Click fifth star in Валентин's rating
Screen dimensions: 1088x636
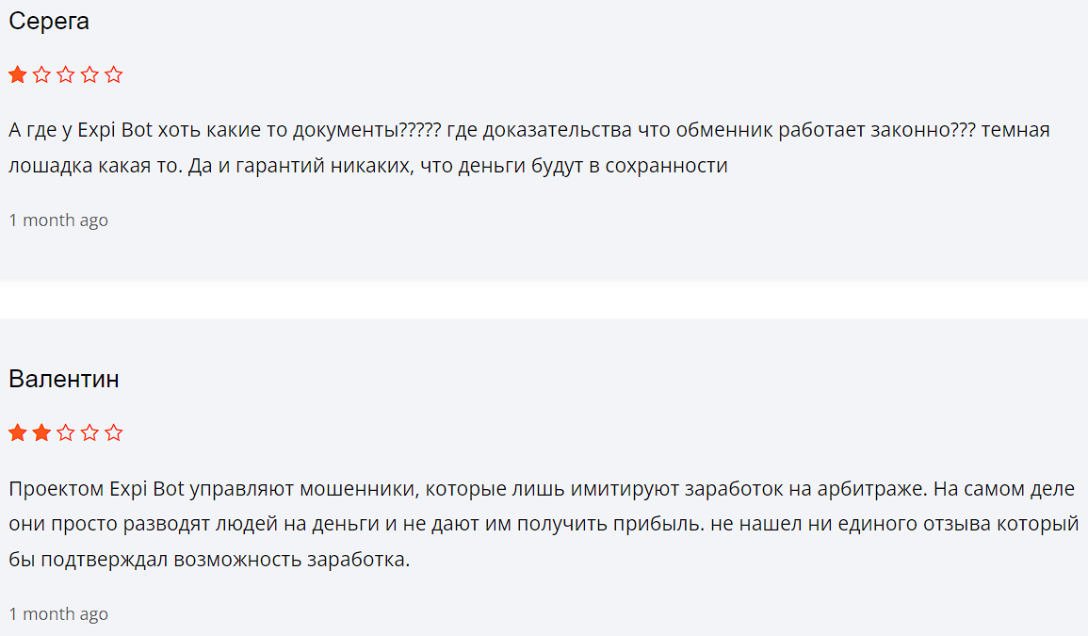point(114,433)
